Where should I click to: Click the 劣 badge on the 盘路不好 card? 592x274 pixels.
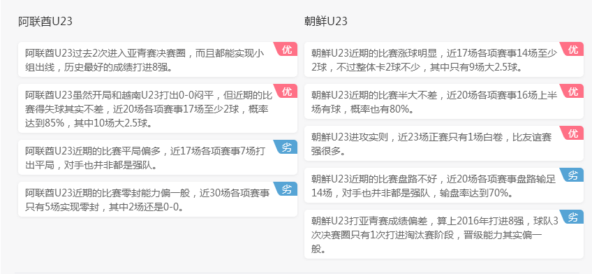[x=574, y=175]
